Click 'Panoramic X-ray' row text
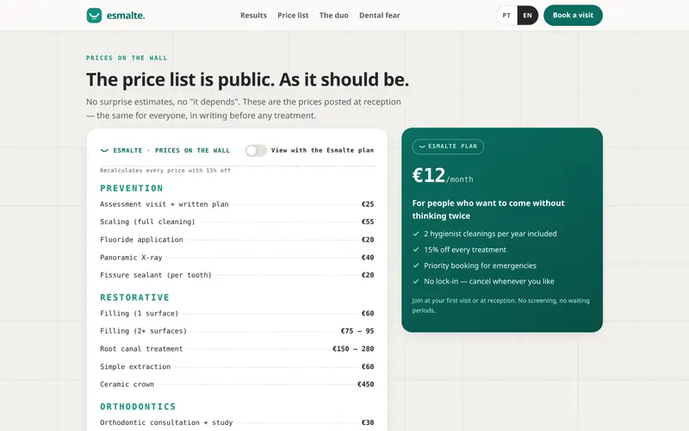689x431 pixels. pos(131,257)
